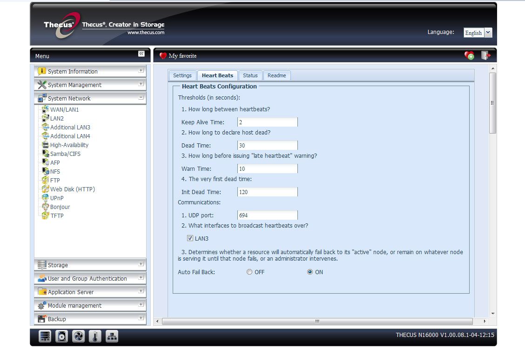Screen dimensions: 525x350
Task: Open UPnP settings
Action: click(57, 198)
